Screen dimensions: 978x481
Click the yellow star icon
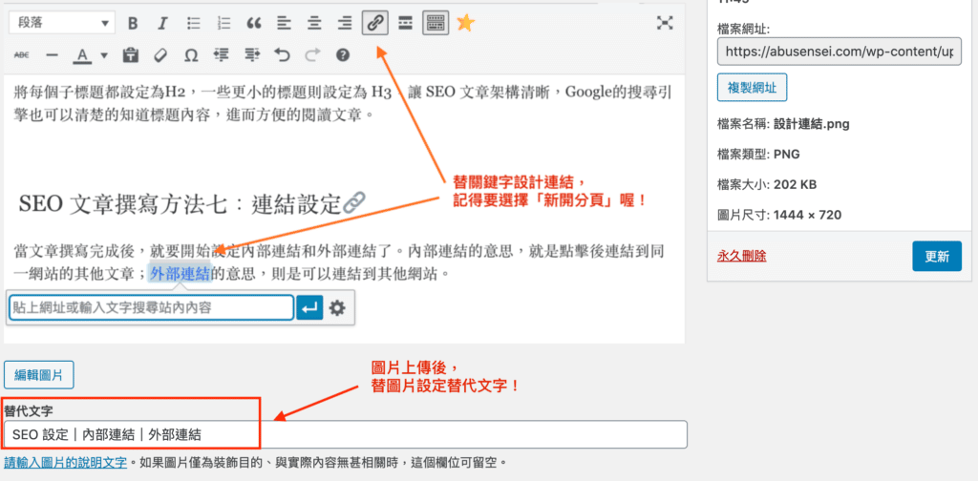pos(465,23)
